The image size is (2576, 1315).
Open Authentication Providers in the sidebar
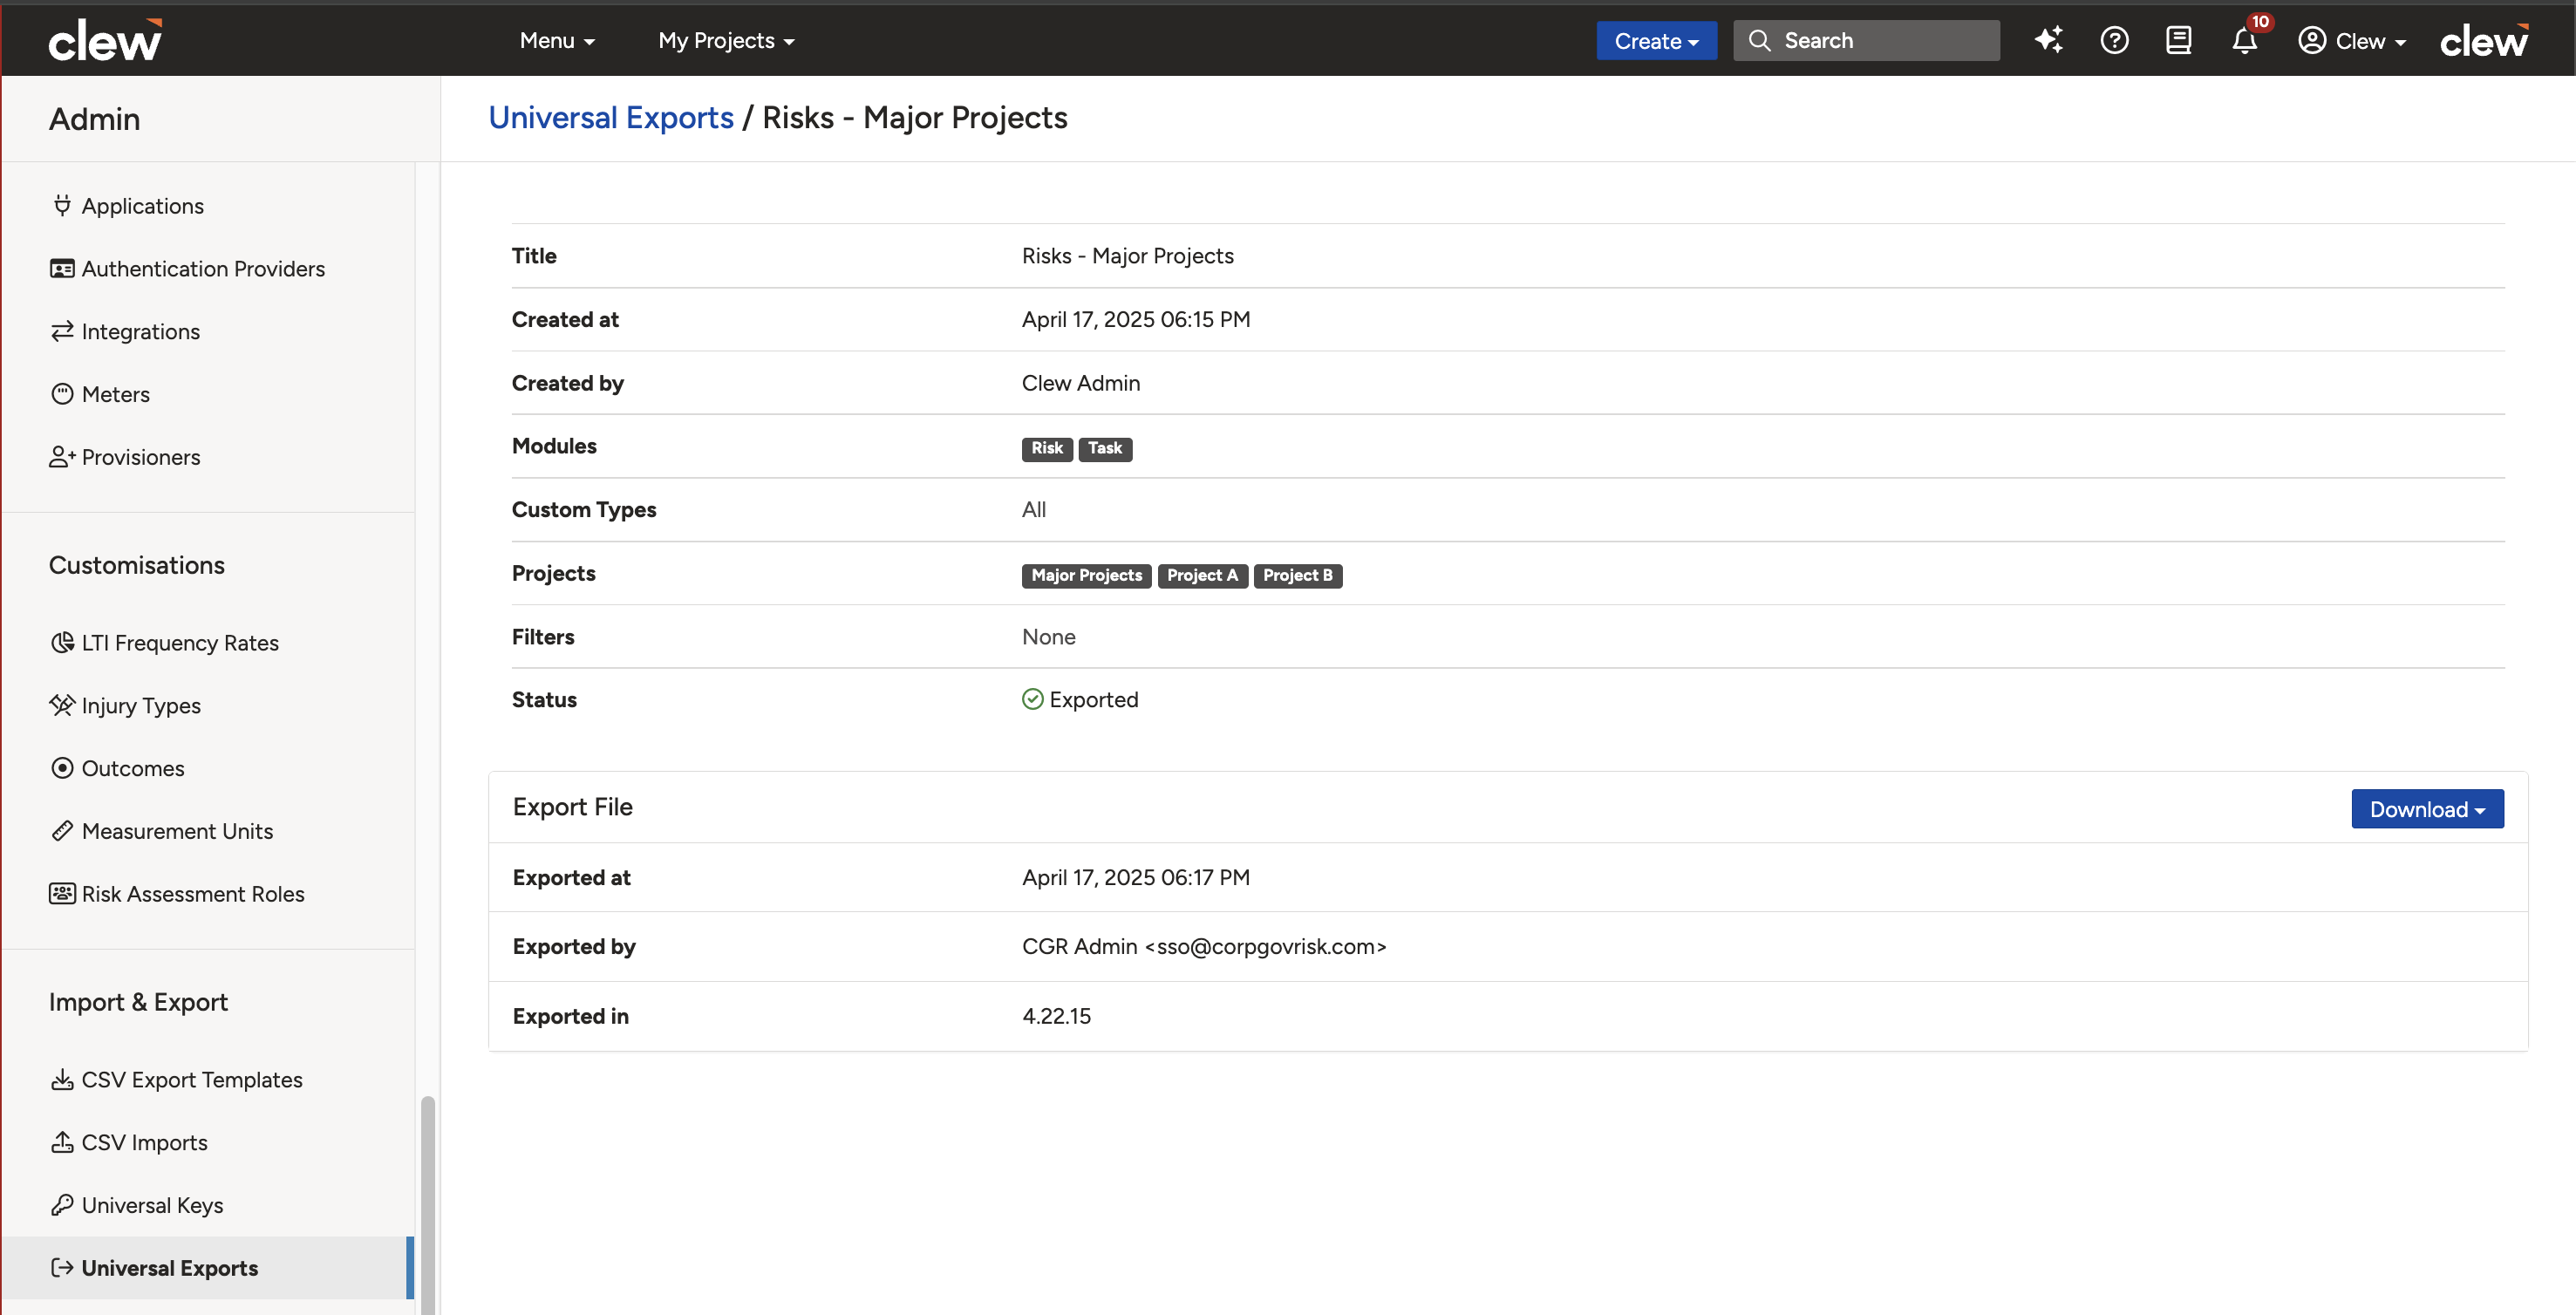pos(203,268)
